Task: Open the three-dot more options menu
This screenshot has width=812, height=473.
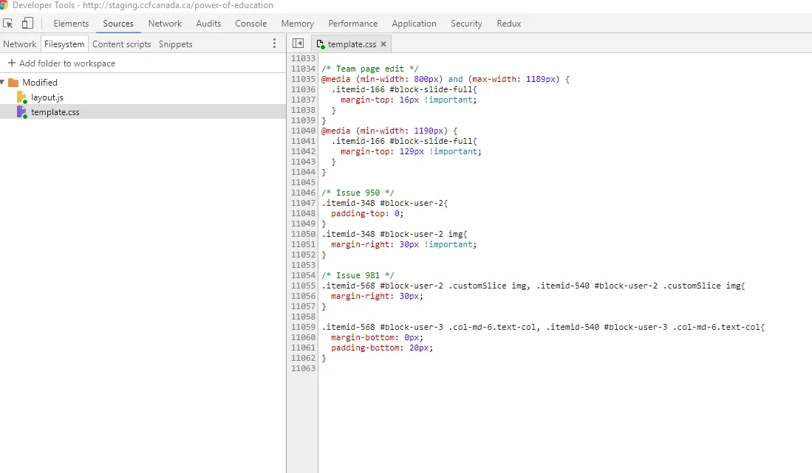Action: coord(275,44)
